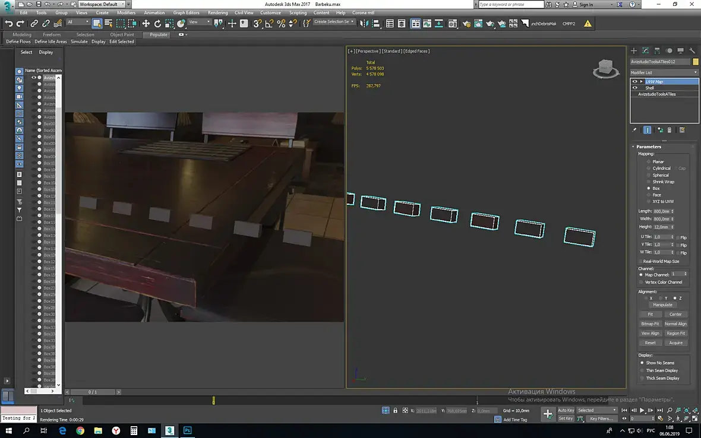Screen dimensions: 701x438
Task: Click the Acquire button
Action: pyautogui.click(x=675, y=343)
